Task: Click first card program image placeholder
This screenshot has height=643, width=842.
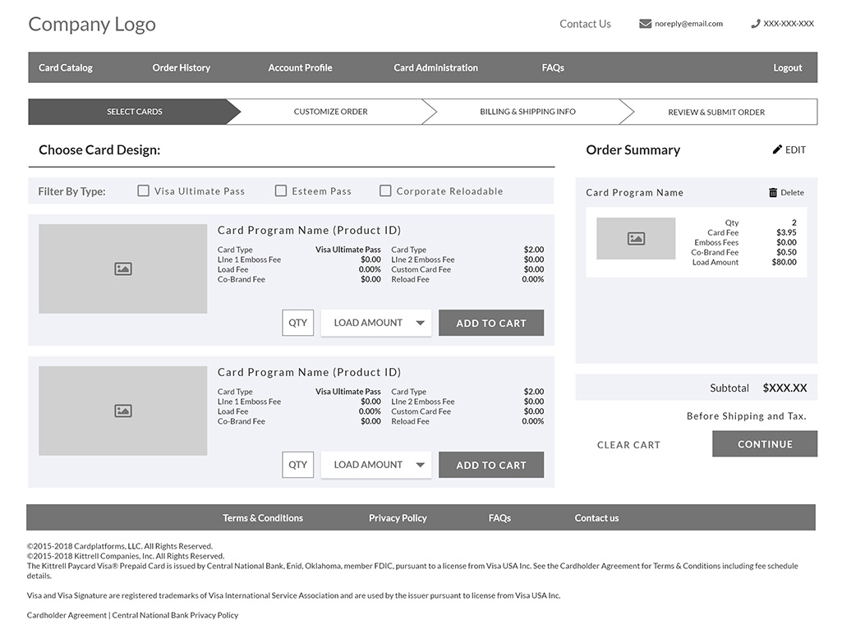Action: pos(123,269)
